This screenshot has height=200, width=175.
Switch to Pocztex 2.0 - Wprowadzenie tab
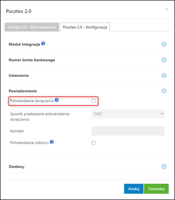tap(32, 27)
